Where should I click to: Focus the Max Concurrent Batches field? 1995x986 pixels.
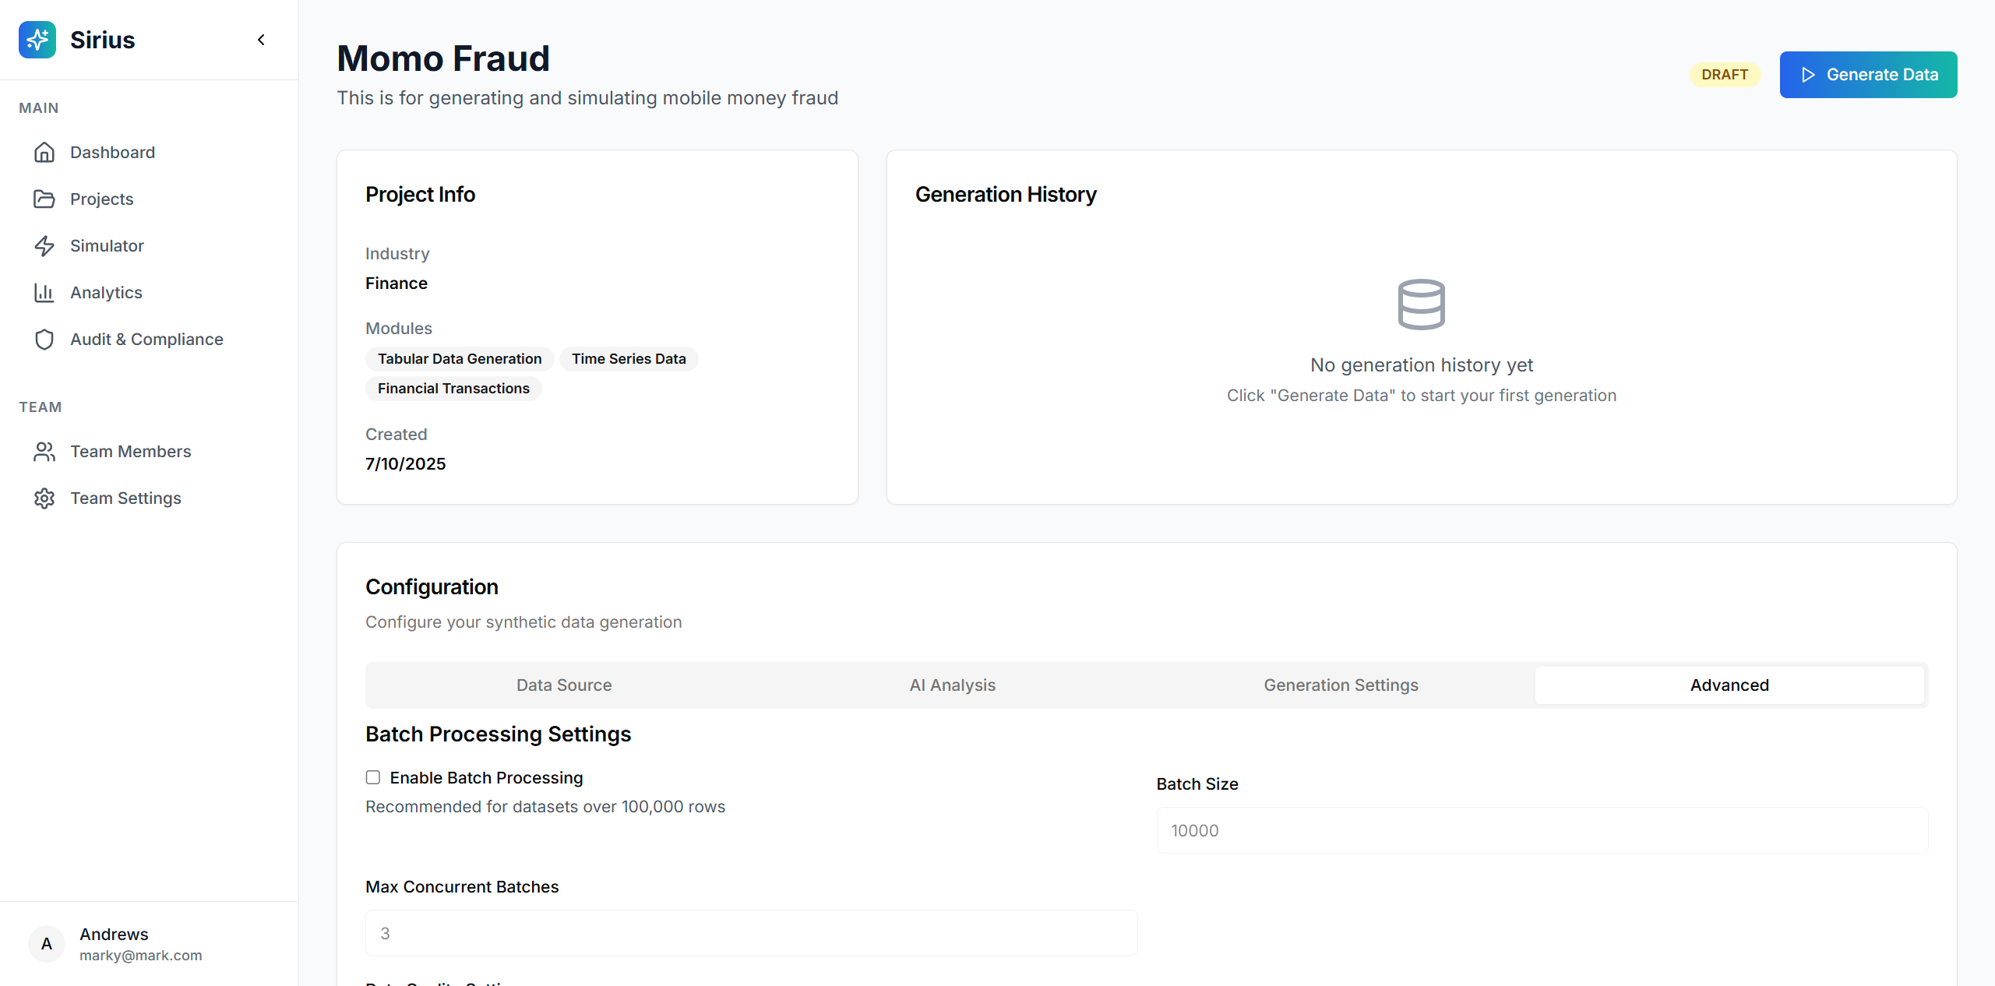coord(751,933)
